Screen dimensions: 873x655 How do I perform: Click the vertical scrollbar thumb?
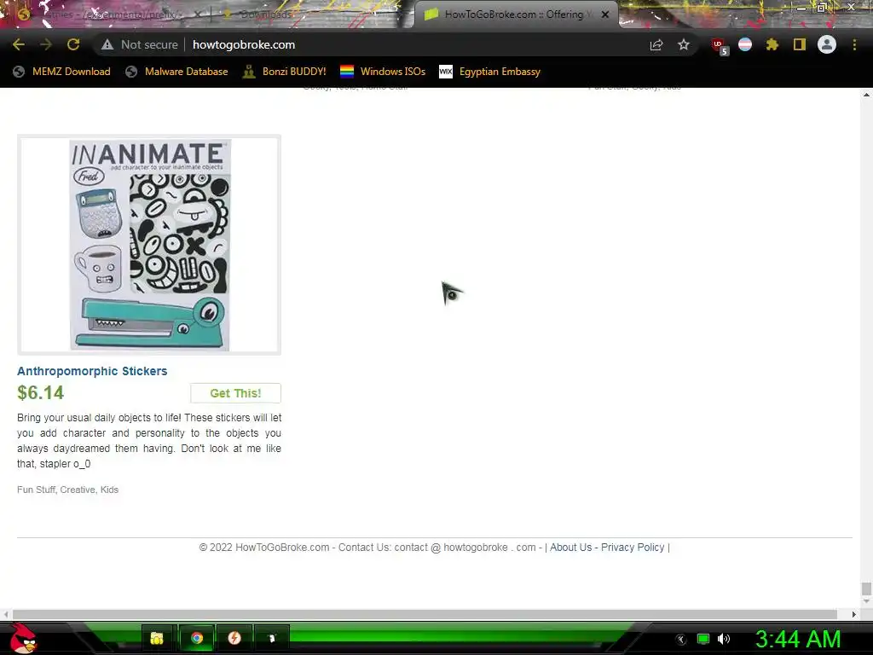866,588
